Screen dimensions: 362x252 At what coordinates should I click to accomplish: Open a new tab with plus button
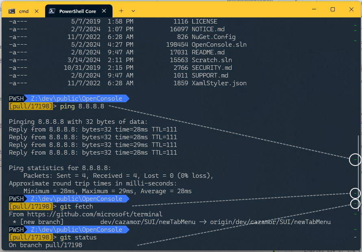pyautogui.click(x=121, y=11)
